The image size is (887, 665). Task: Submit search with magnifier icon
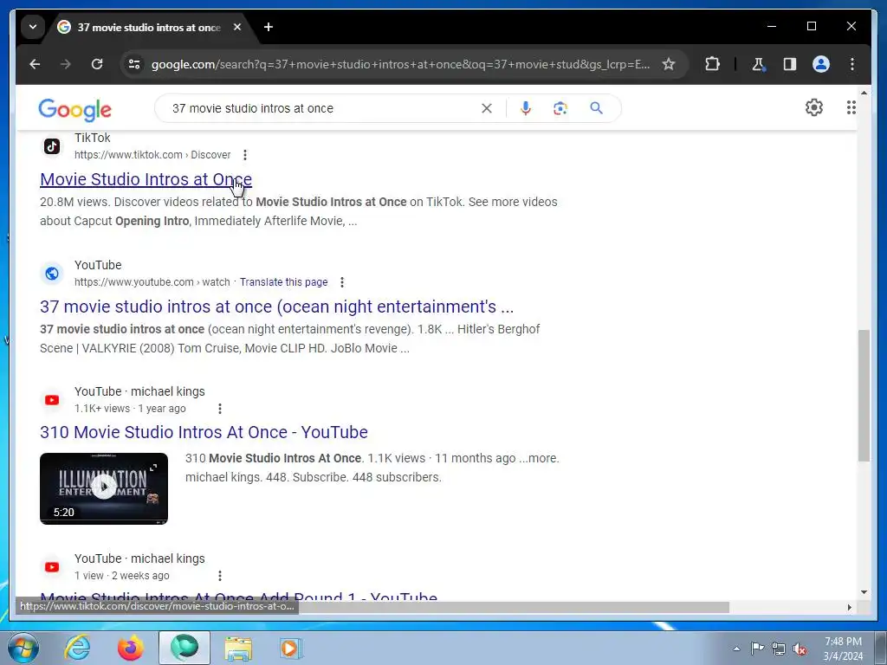click(596, 108)
